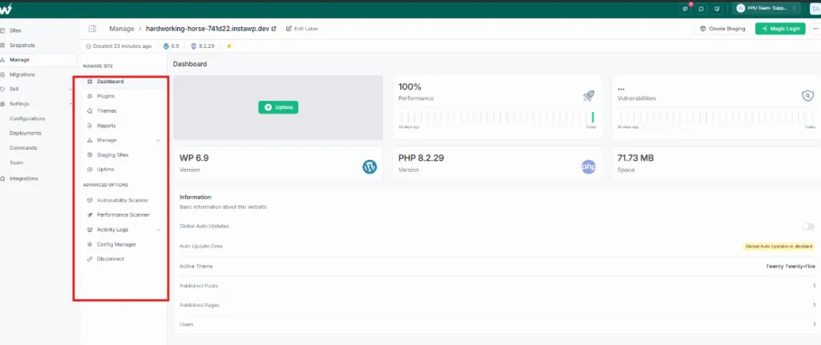Viewport: 821px width, 345px height.
Task: Click the 71.73 MB Space value
Action: pos(636,158)
